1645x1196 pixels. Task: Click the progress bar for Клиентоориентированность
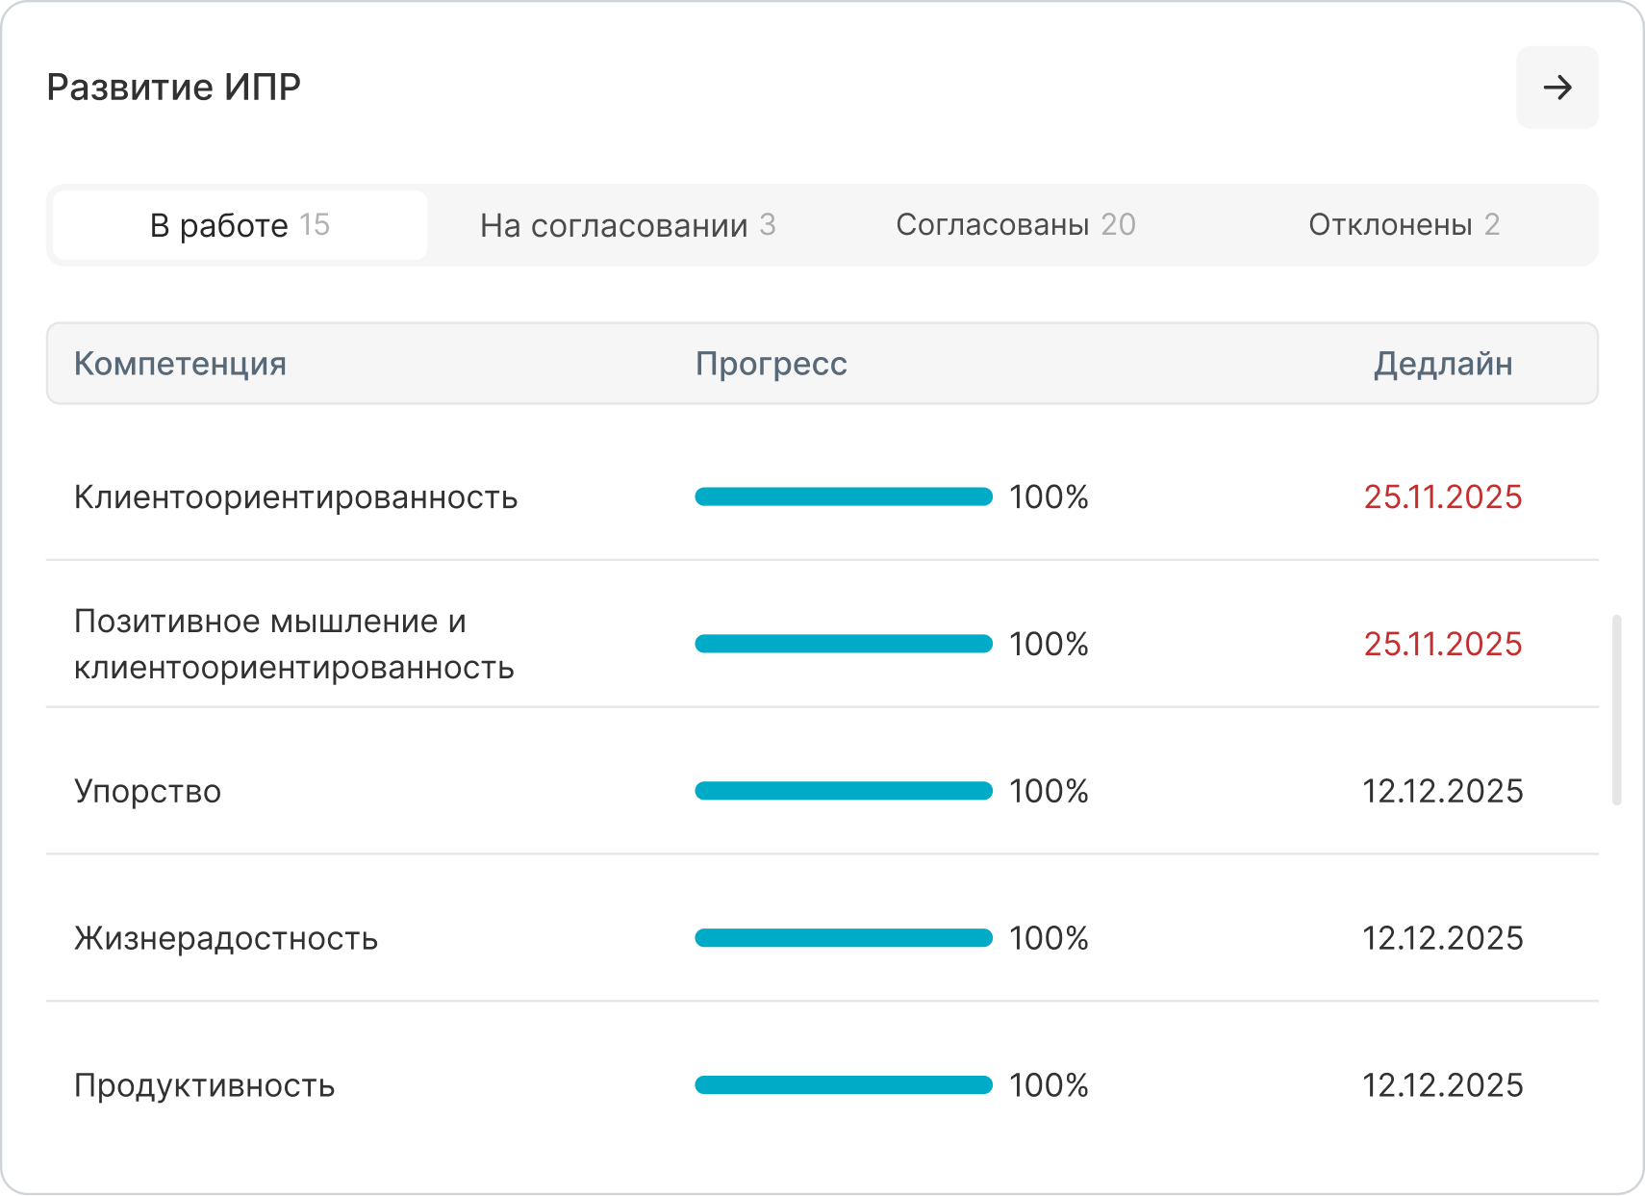(844, 496)
